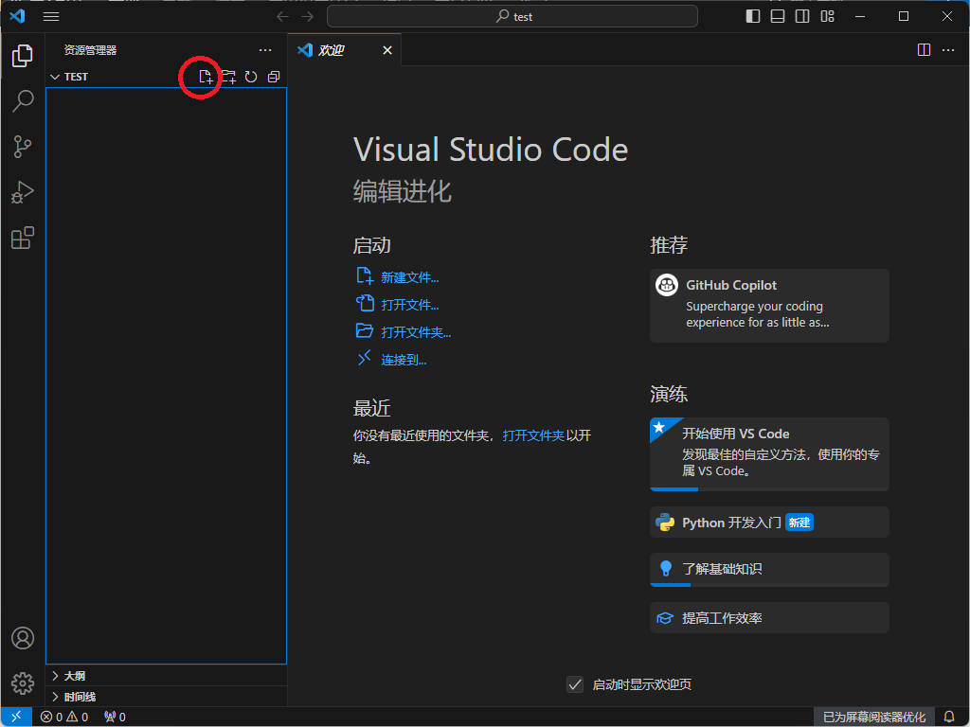Click the Python logo icon
The width and height of the screenshot is (970, 727).
[x=665, y=523]
